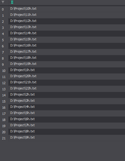Select cell D:\Project\18h.txt

[67, 58]
